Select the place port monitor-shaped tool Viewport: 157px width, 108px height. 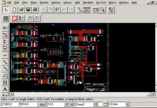[x=5, y=48]
